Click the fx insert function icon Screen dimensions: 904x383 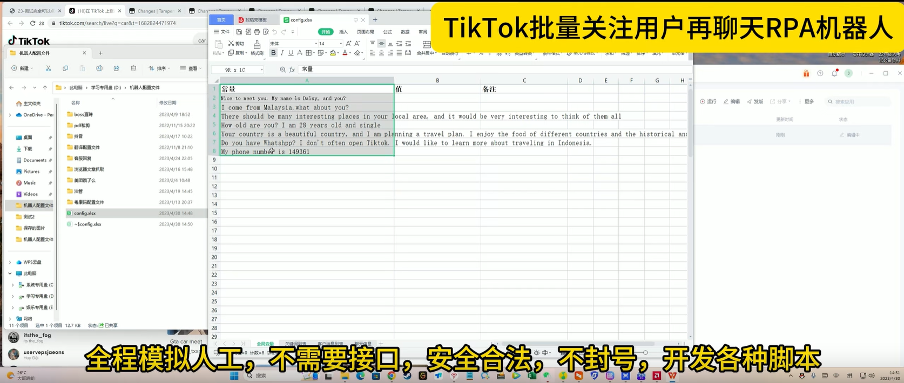tap(292, 70)
